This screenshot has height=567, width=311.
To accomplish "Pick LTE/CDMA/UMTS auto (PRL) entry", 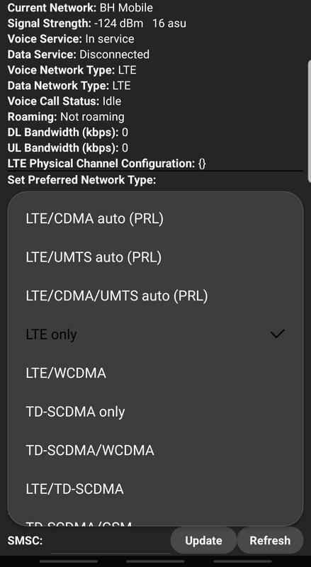I will (155, 296).
